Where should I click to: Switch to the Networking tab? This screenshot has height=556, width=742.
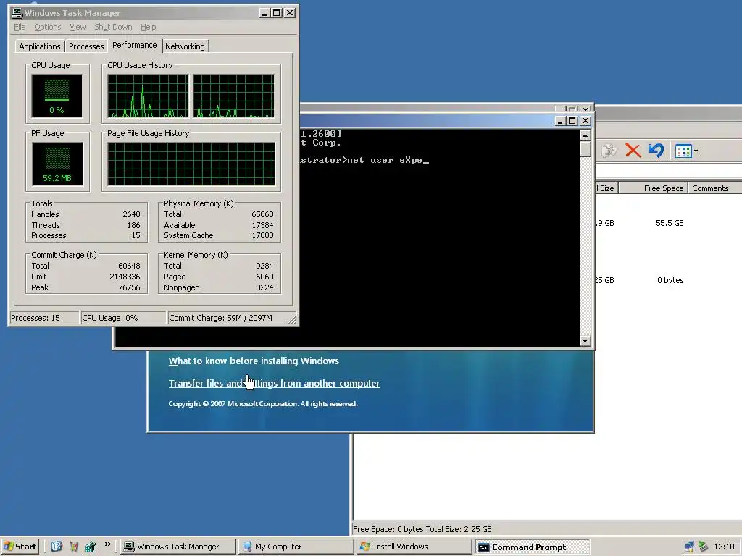click(x=185, y=46)
